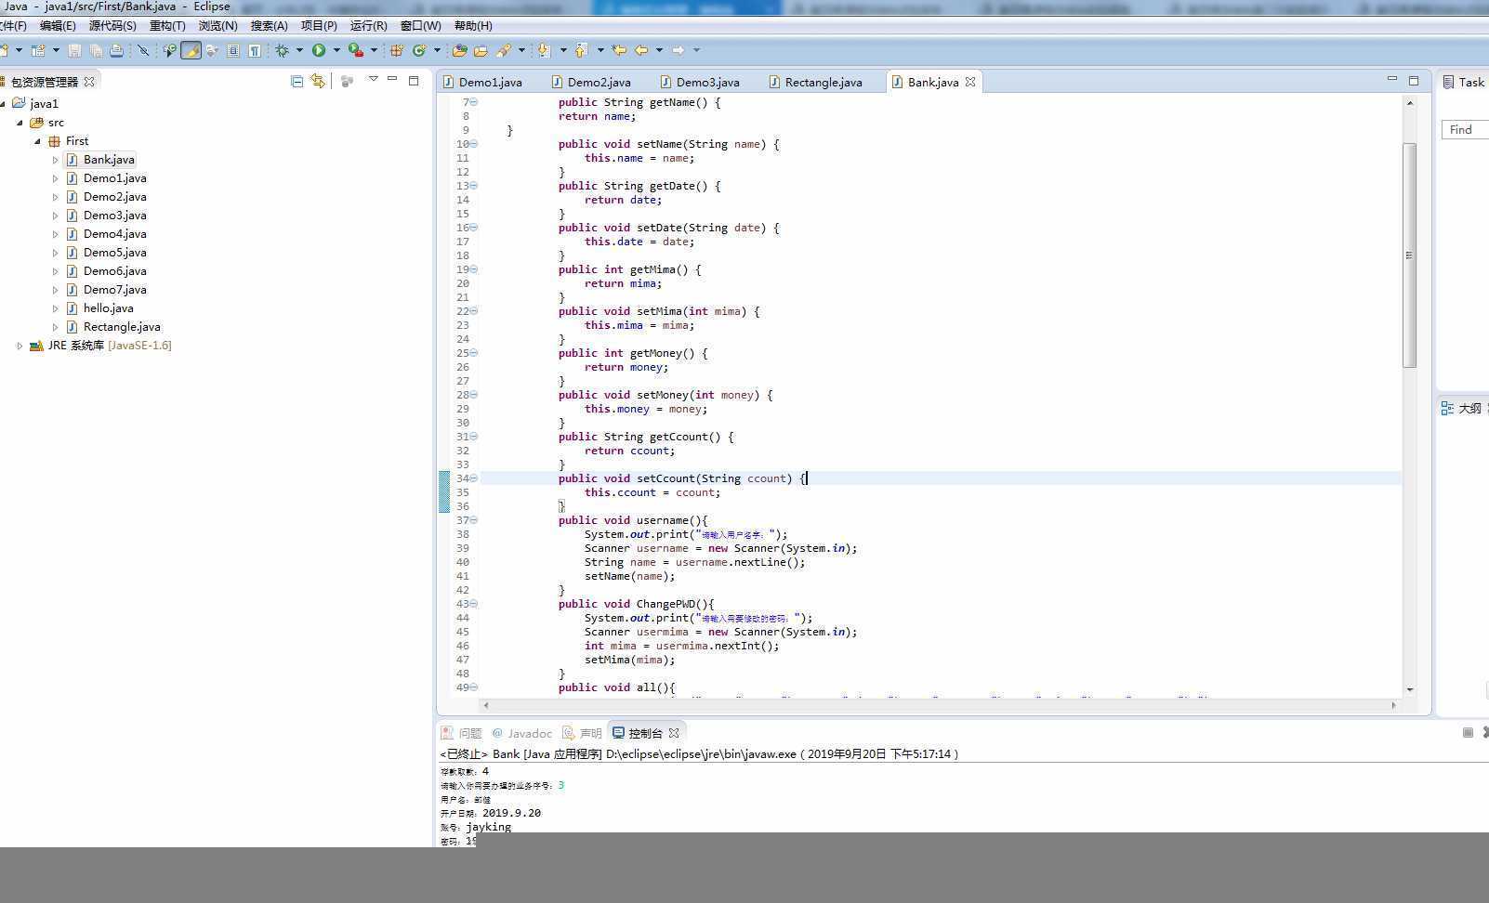Open the 重构(T) menu

tap(167, 26)
